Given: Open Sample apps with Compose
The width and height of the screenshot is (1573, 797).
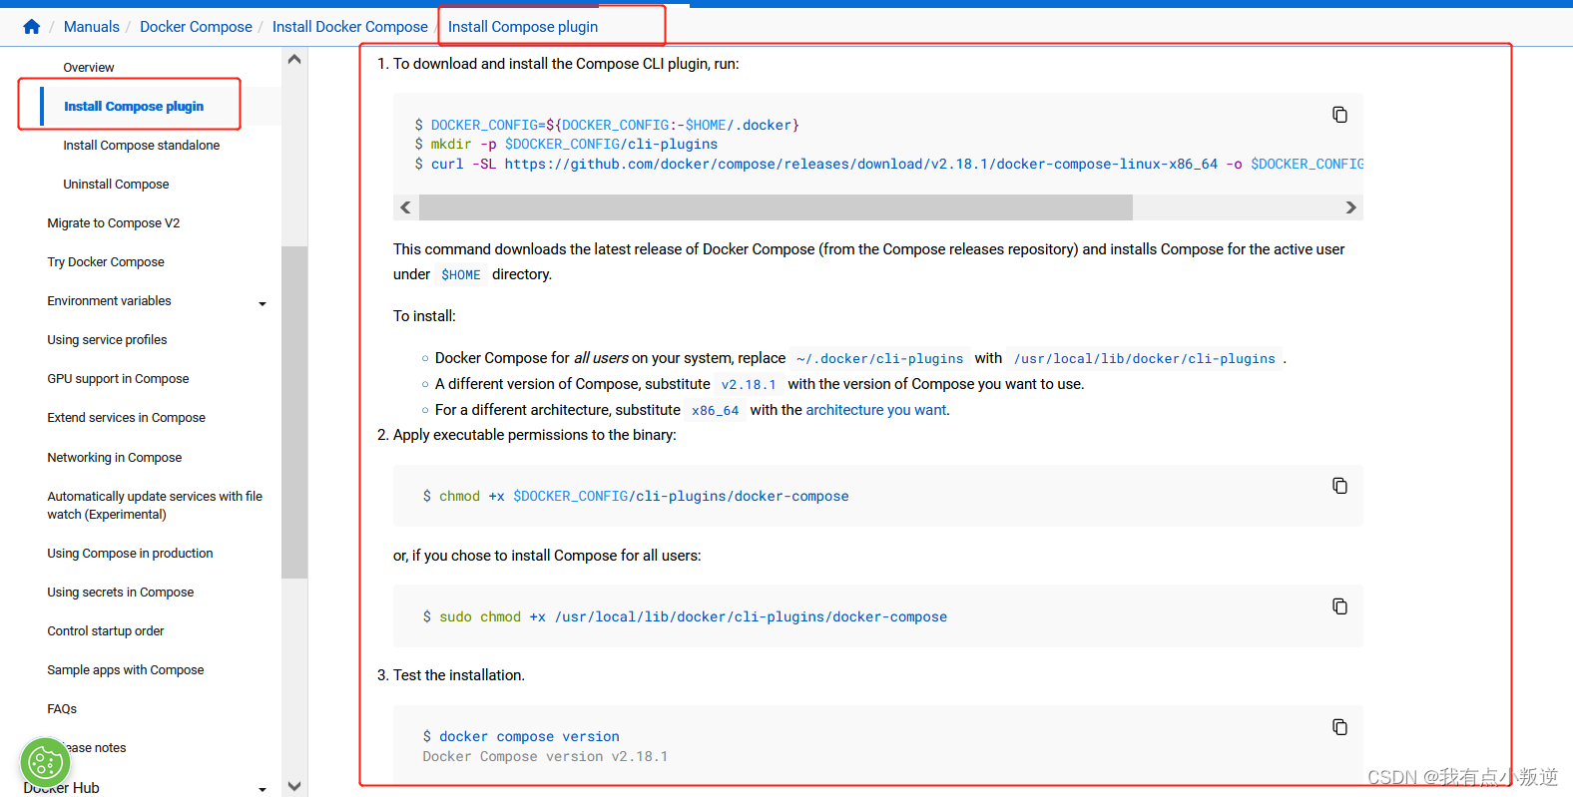Looking at the screenshot, I should [126, 670].
